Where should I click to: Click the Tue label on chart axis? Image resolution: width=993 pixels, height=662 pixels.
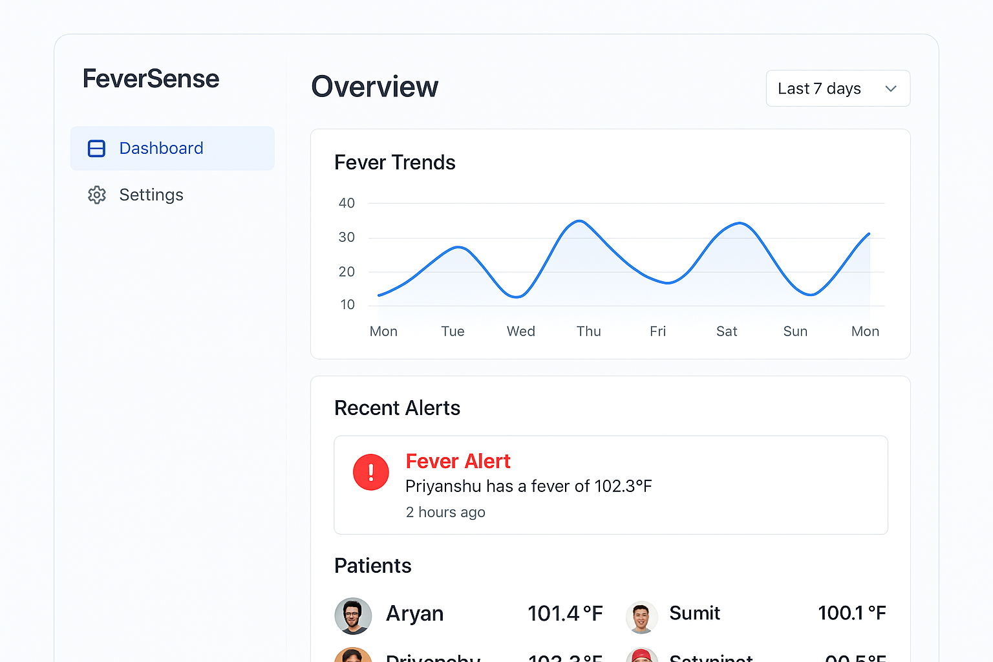[x=453, y=332]
